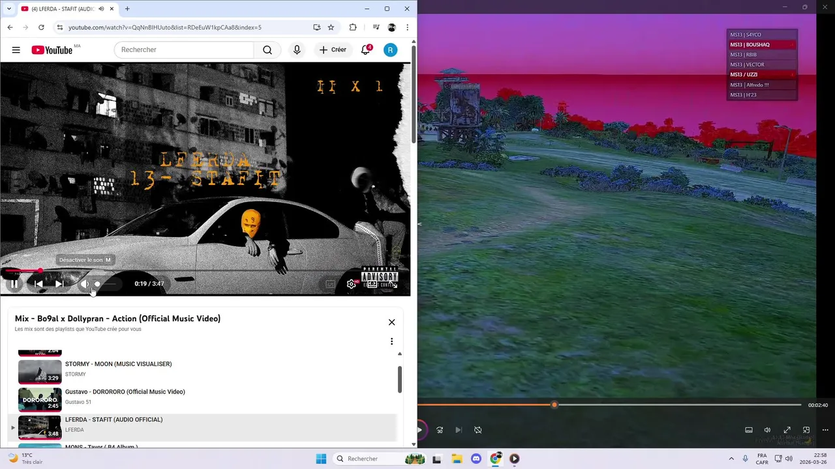Screen dimensions: 835x469
Task: Click the YouTube search magnifier button
Action: click(267, 50)
